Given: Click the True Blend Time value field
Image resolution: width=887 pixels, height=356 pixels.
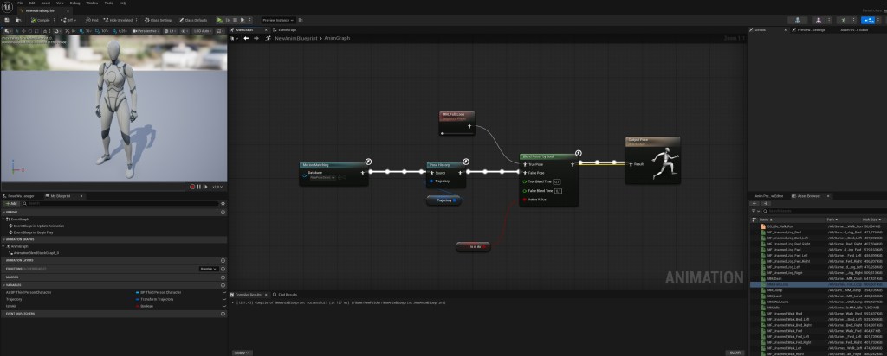Looking at the screenshot, I should point(557,181).
